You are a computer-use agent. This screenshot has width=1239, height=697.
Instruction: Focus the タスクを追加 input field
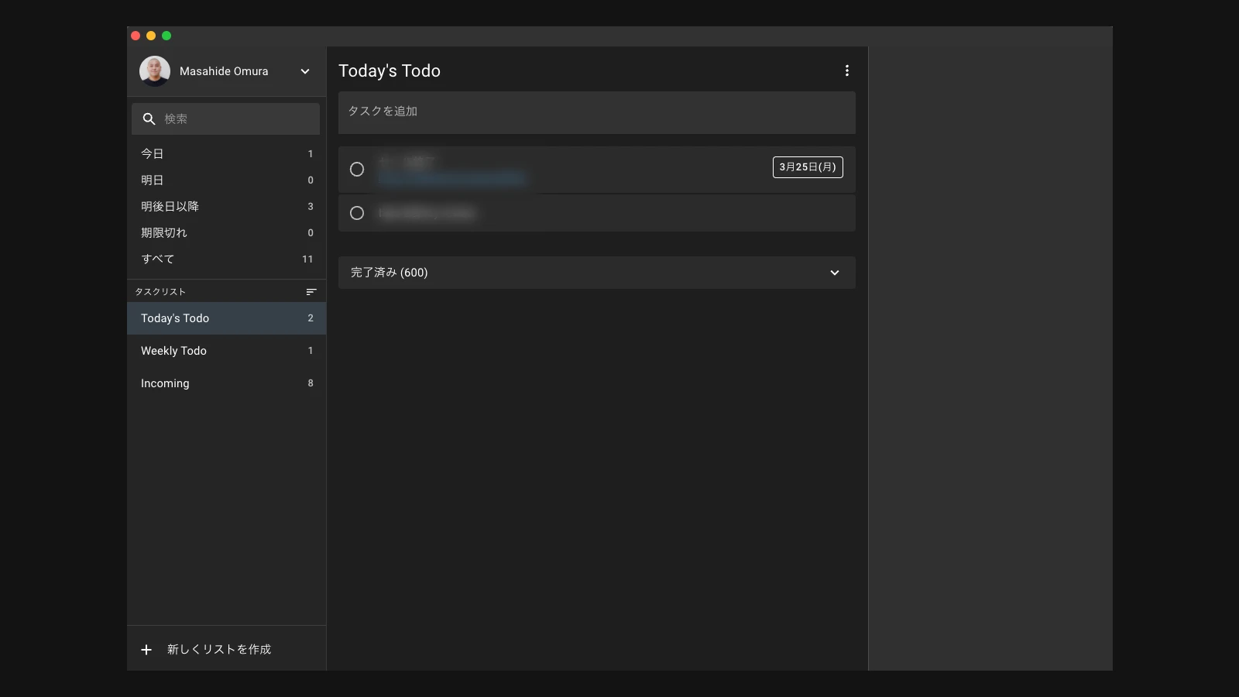pyautogui.click(x=596, y=112)
